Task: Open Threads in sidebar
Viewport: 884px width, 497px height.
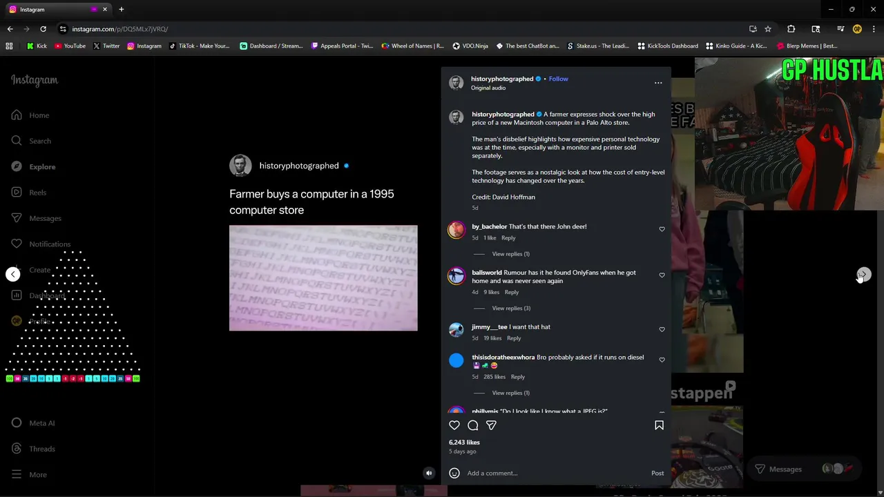Action: point(33,449)
